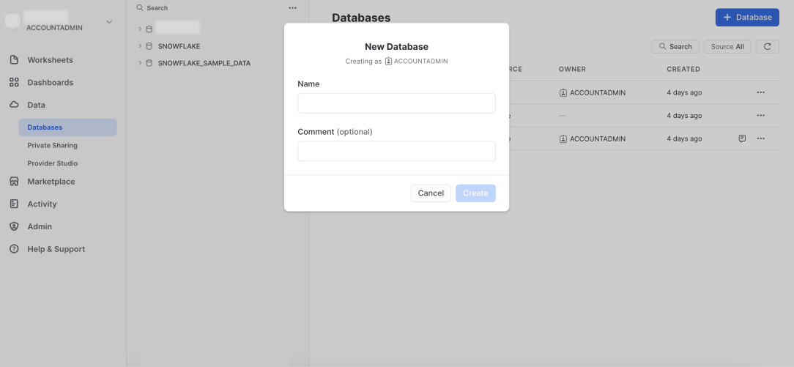
Task: Expand the SNOWFLAKE_SAMPLE_DATA tree node
Action: [x=139, y=63]
